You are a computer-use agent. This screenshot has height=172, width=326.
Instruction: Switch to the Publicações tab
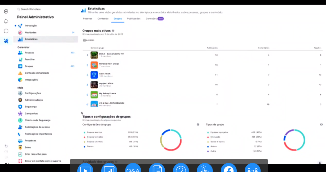coord(134,19)
